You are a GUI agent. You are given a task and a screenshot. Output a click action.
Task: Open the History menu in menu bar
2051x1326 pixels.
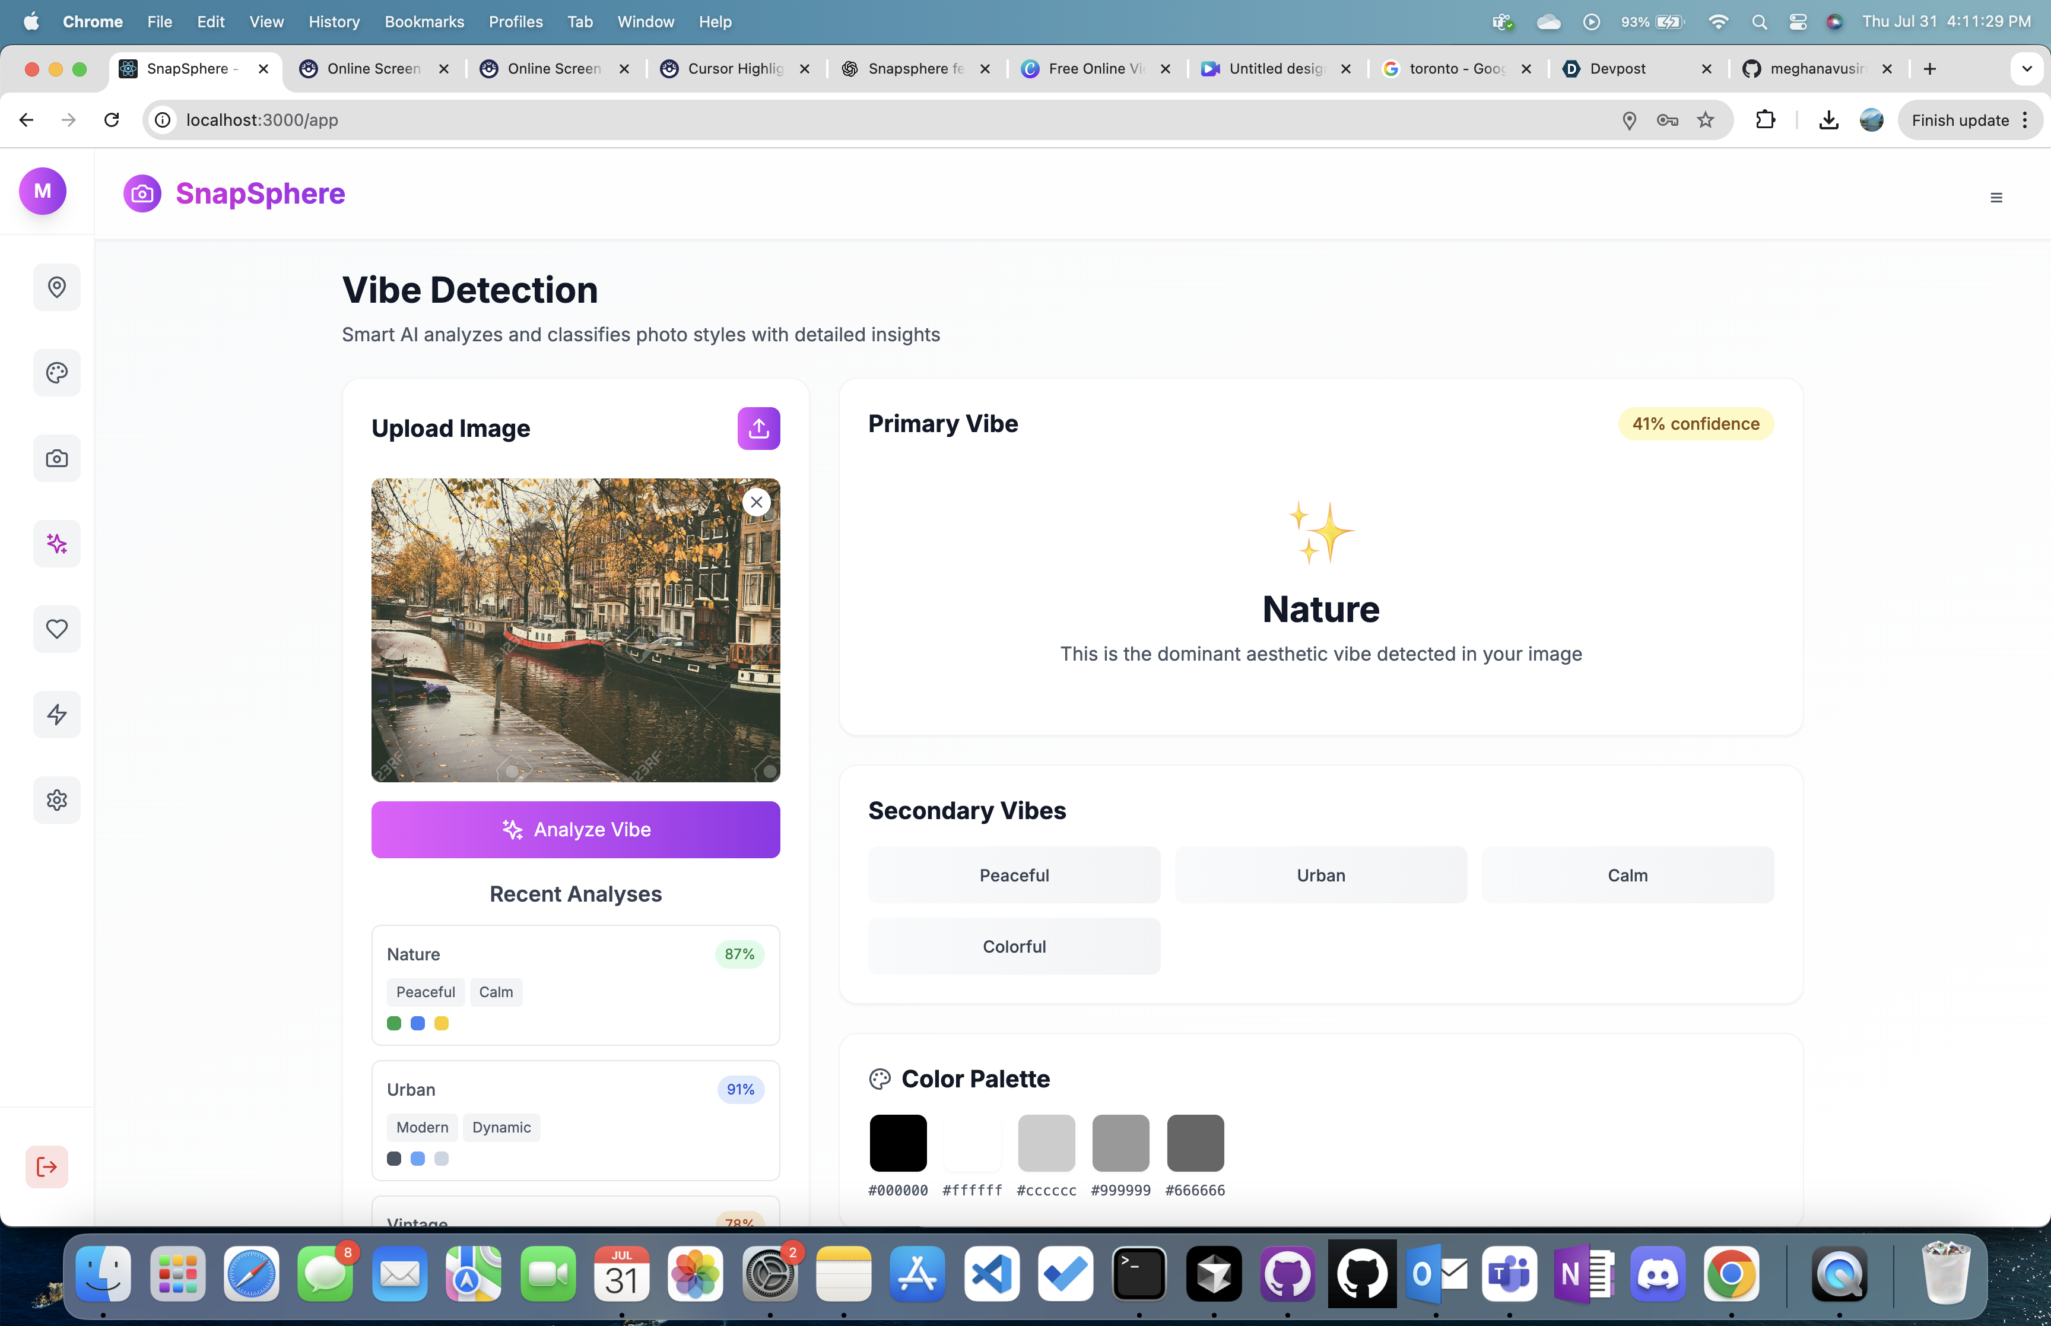(x=334, y=21)
